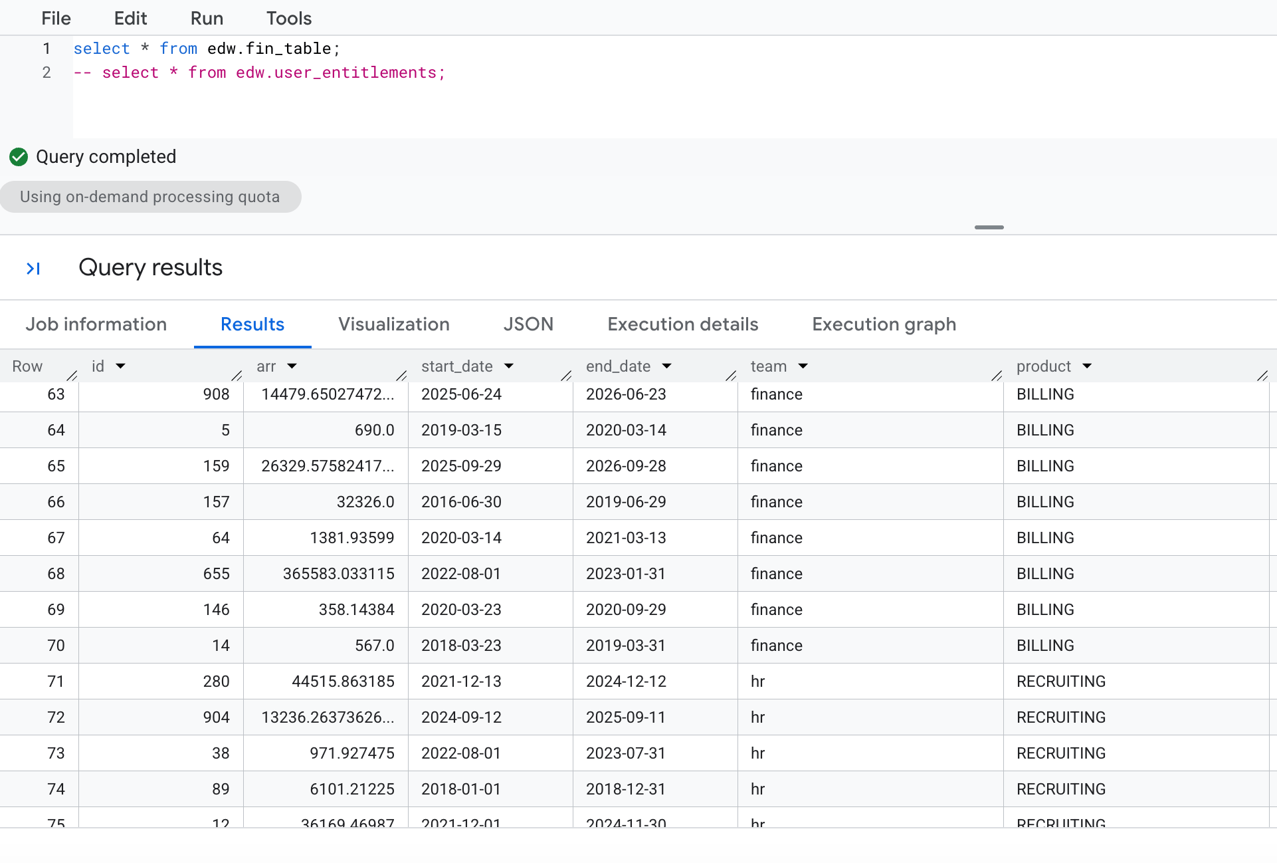The width and height of the screenshot is (1277, 863).
Task: Click the panel divider drag handle
Action: (x=989, y=227)
